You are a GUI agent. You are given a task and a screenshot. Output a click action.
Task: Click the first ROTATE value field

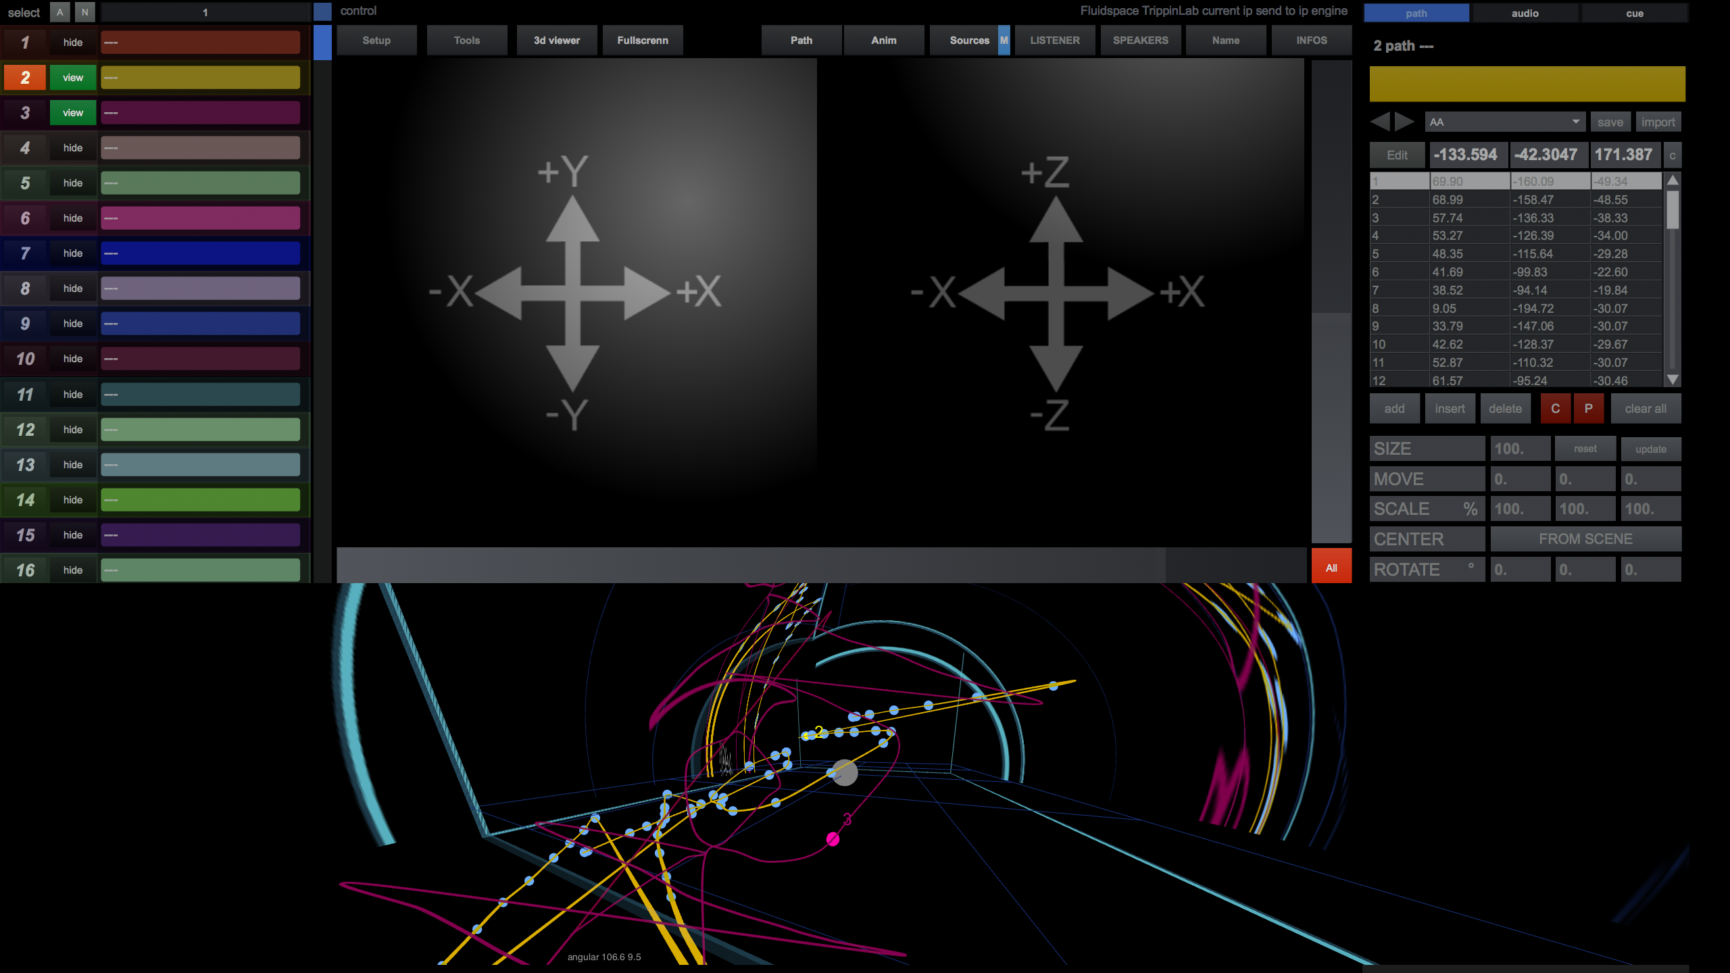[1521, 570]
